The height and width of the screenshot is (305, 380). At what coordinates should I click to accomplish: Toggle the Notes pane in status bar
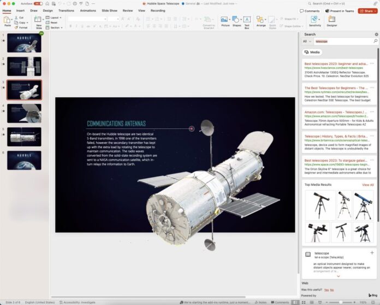click(260, 302)
